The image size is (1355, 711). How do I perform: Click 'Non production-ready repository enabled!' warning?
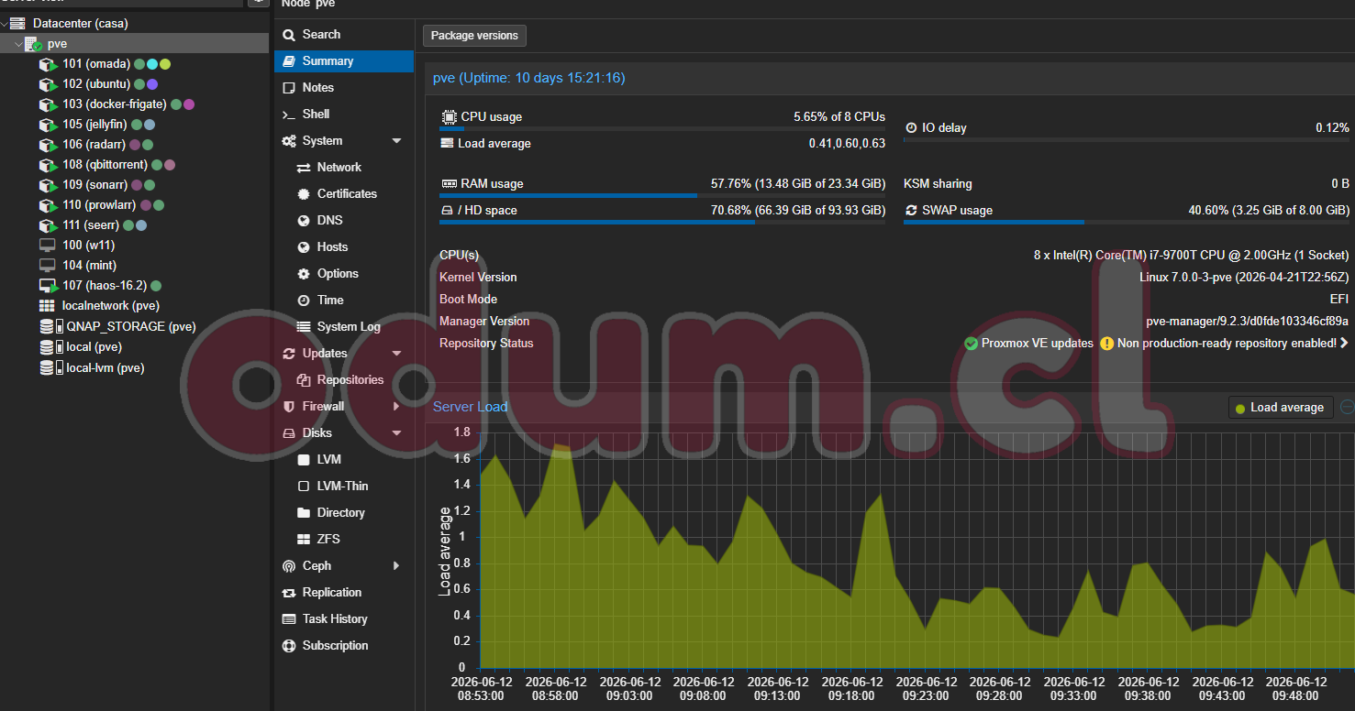(1227, 344)
